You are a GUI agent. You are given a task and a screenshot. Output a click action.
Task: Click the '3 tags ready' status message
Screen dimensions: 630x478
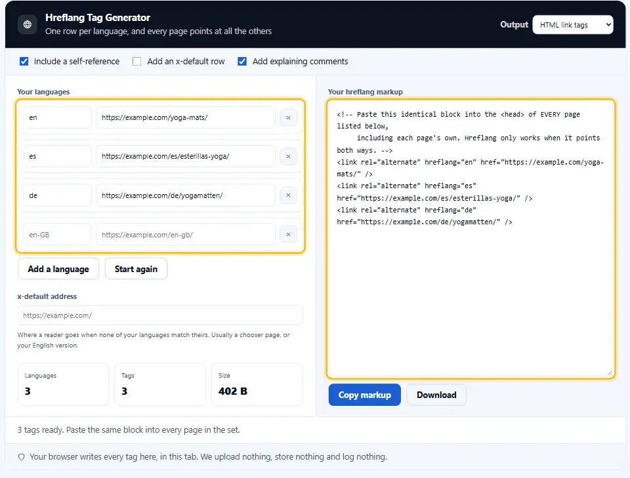[129, 430]
